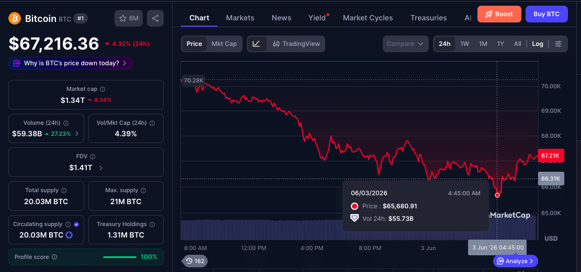Open the Market Cycles tab
The image size is (581, 272).
pyautogui.click(x=368, y=18)
